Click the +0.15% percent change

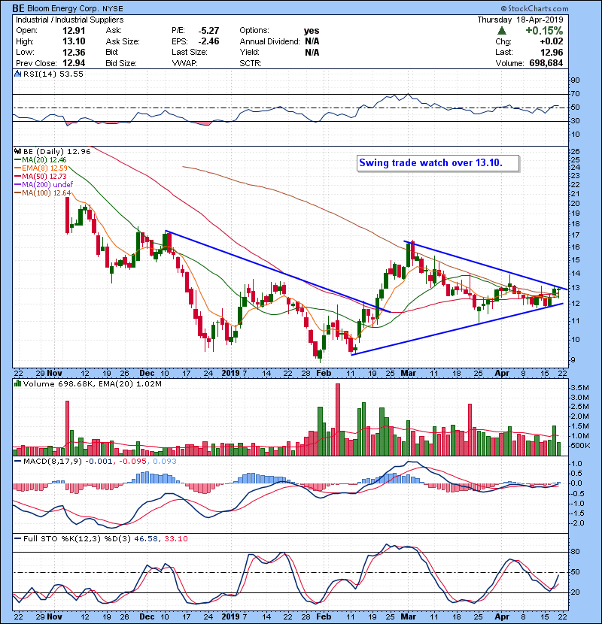point(544,31)
